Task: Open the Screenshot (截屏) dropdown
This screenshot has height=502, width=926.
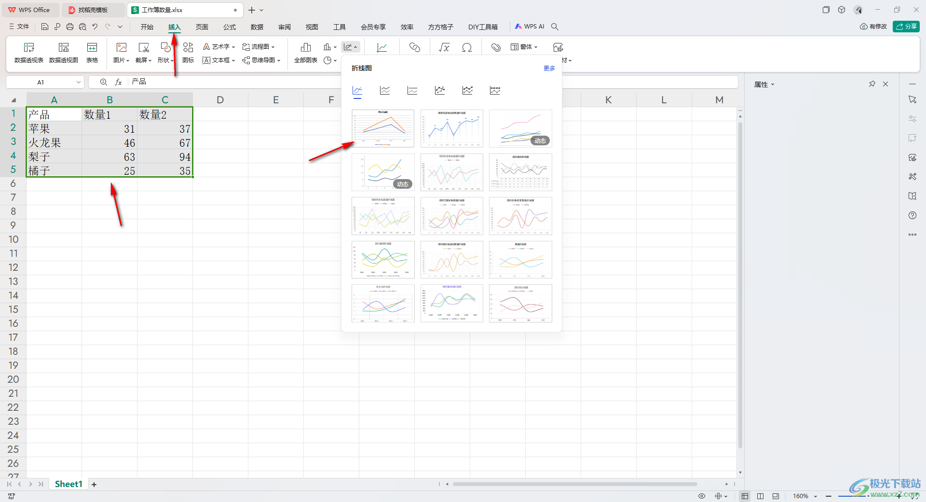Action: tap(144, 60)
